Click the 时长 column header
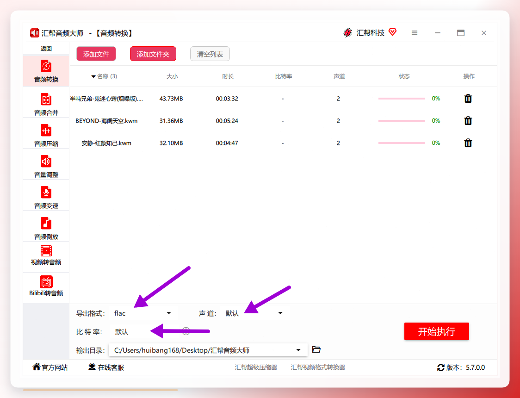This screenshot has height=398, width=520. pos(228,76)
